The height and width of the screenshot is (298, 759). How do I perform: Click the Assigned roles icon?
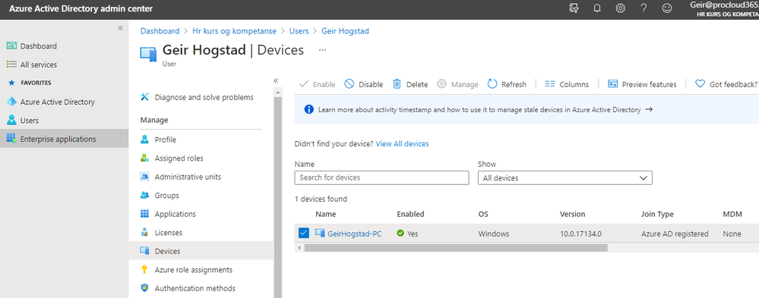144,158
